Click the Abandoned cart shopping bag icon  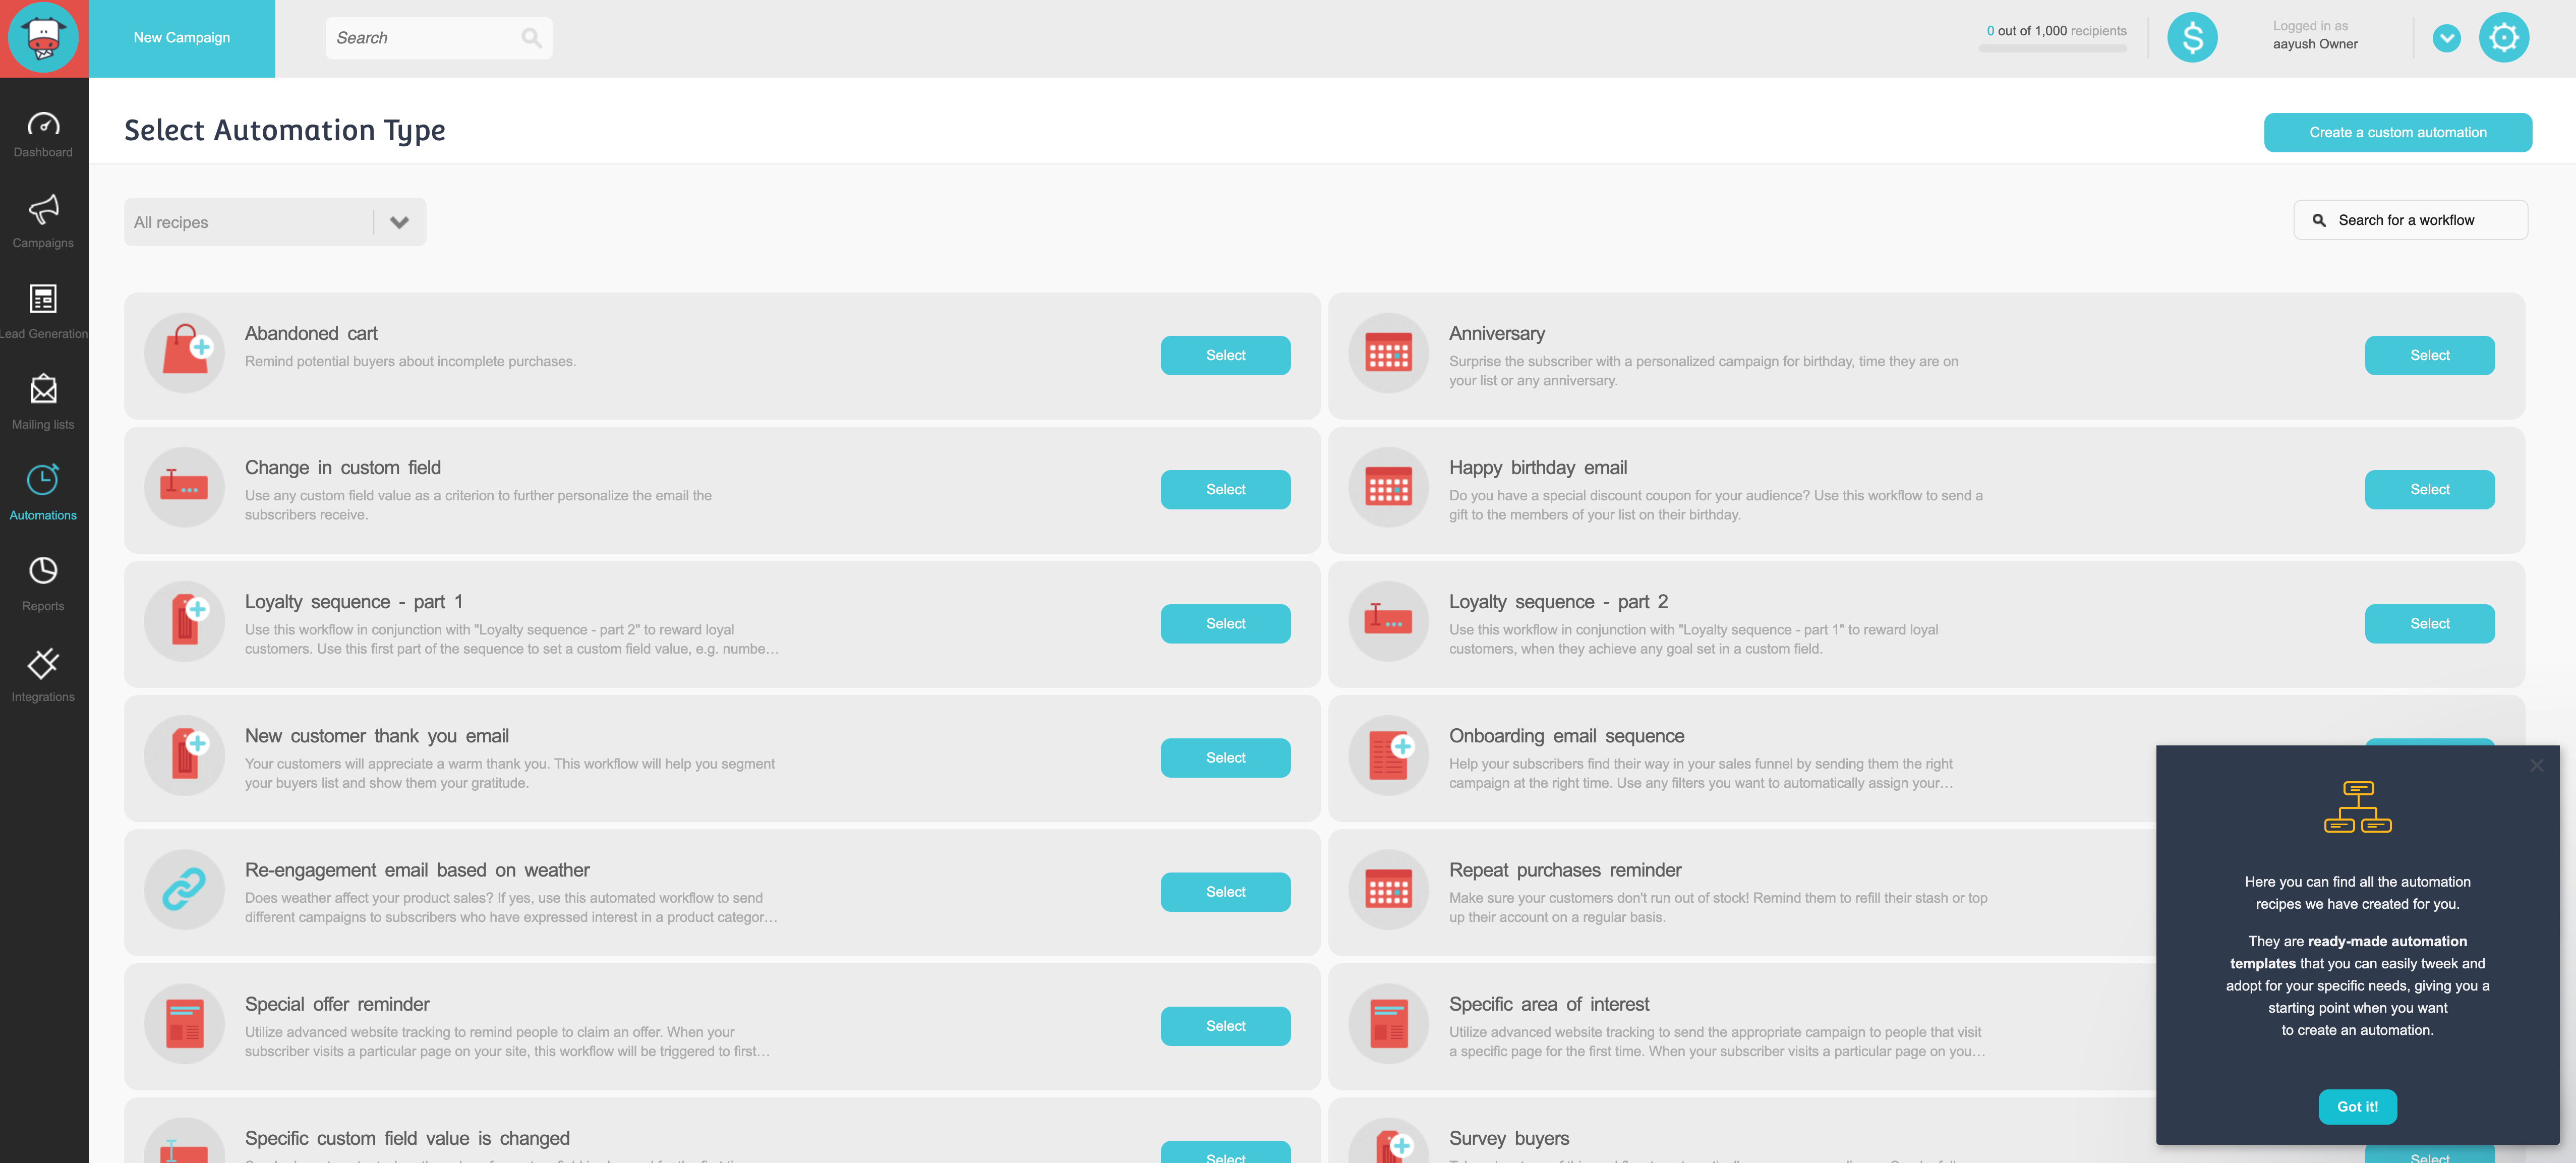click(185, 353)
